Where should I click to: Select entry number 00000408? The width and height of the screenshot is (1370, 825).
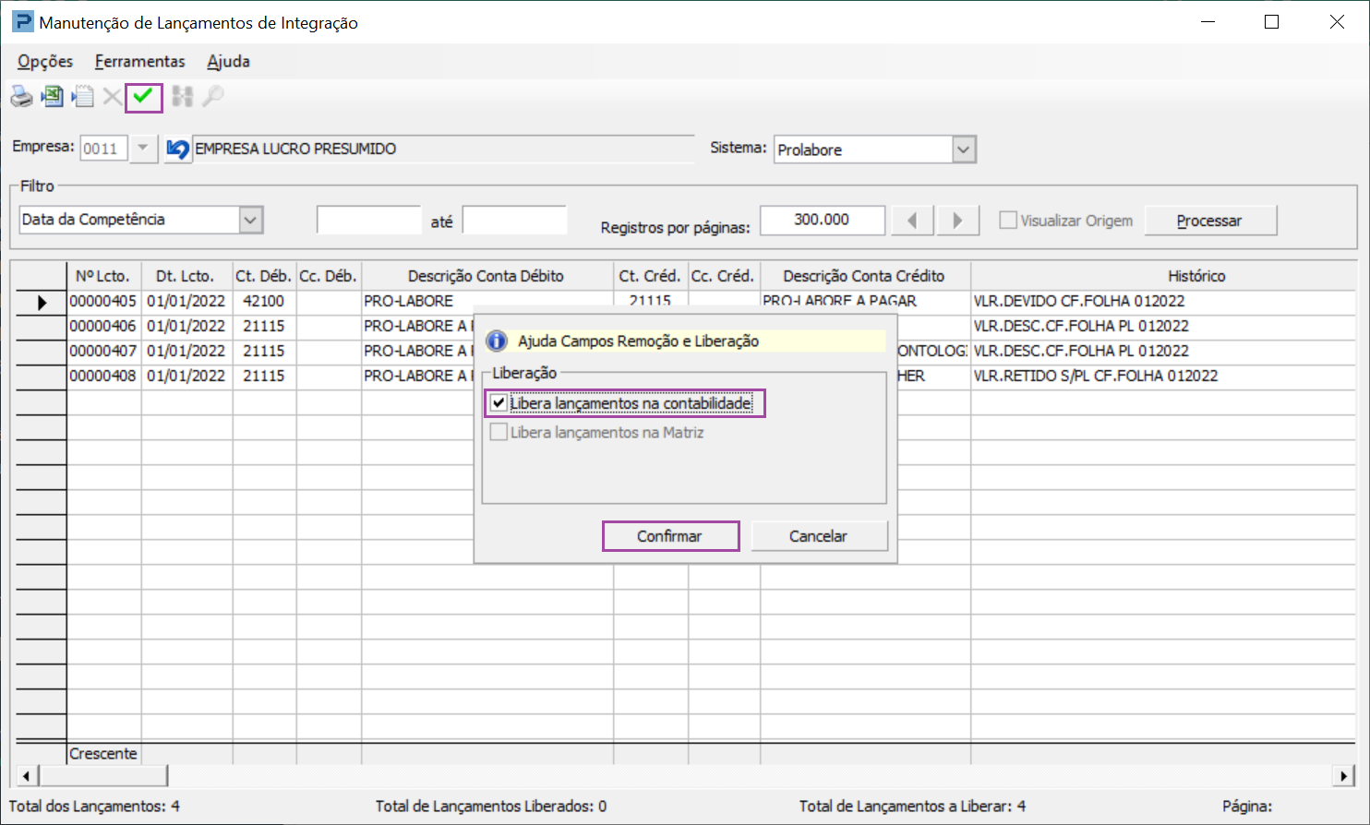[x=103, y=377]
